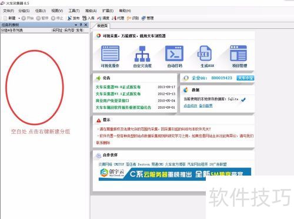Click the blue checkmark next to Sqlite
Screen dimensions: 294x219
coord(243,100)
